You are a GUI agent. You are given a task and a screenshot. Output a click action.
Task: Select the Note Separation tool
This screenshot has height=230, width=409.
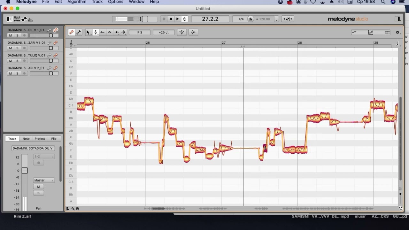123,32
